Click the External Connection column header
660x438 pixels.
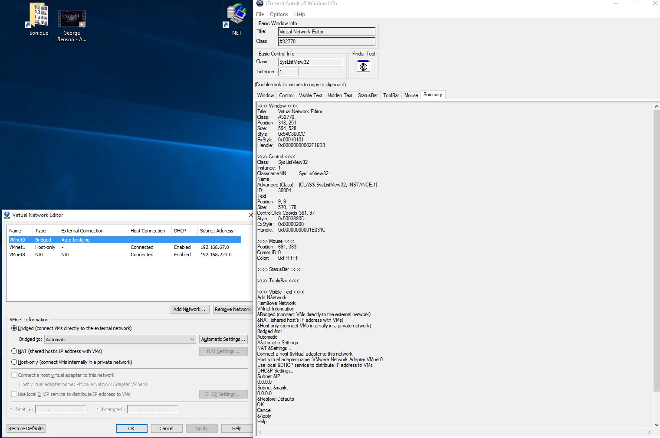(x=93, y=231)
